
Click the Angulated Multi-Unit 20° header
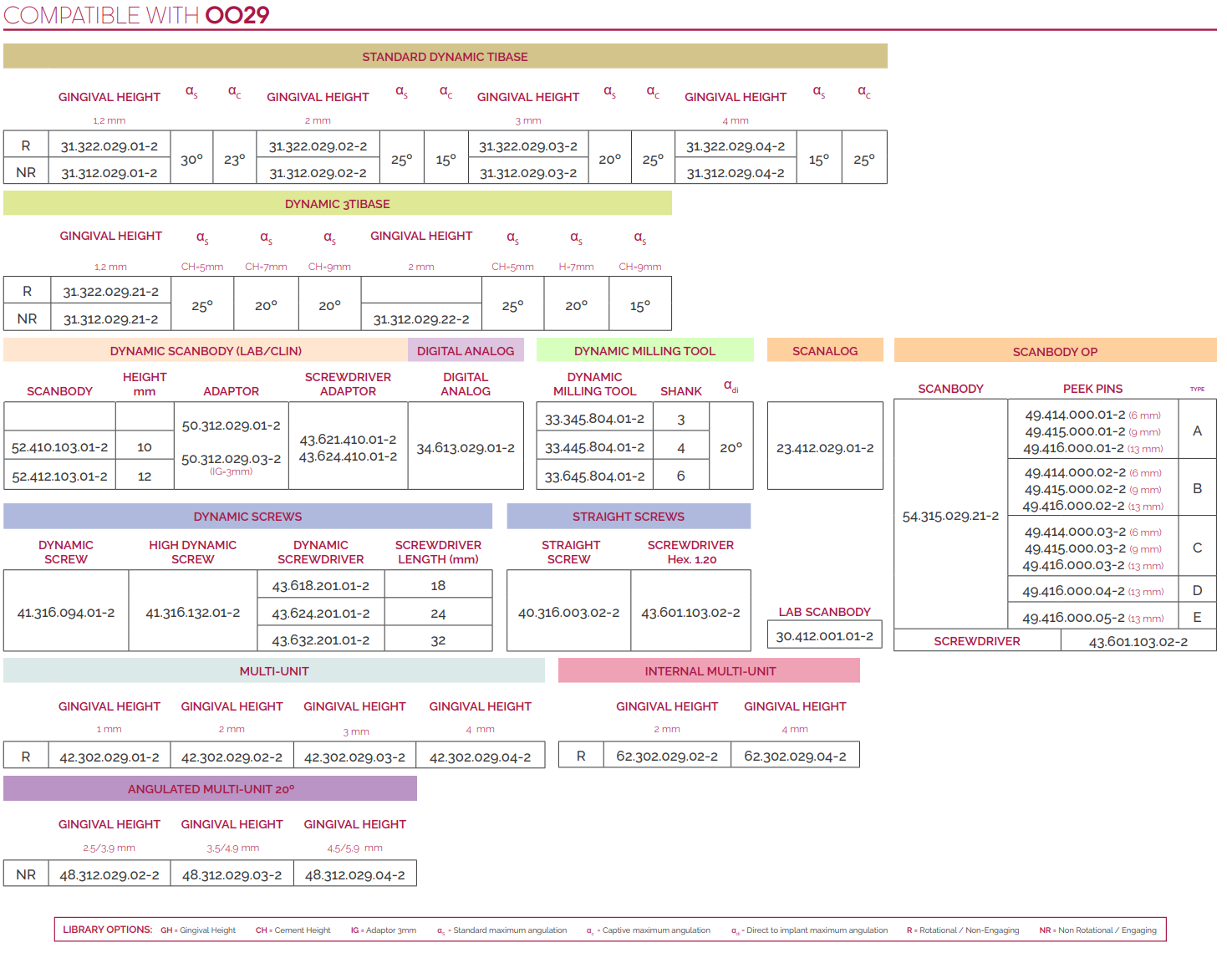point(211,789)
